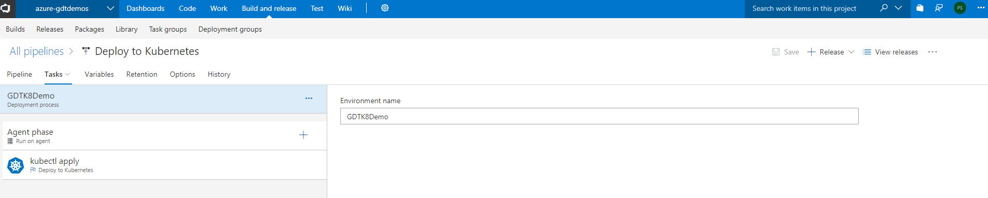Switch to the Variables tab
This screenshot has width=988, height=198.
coord(99,74)
